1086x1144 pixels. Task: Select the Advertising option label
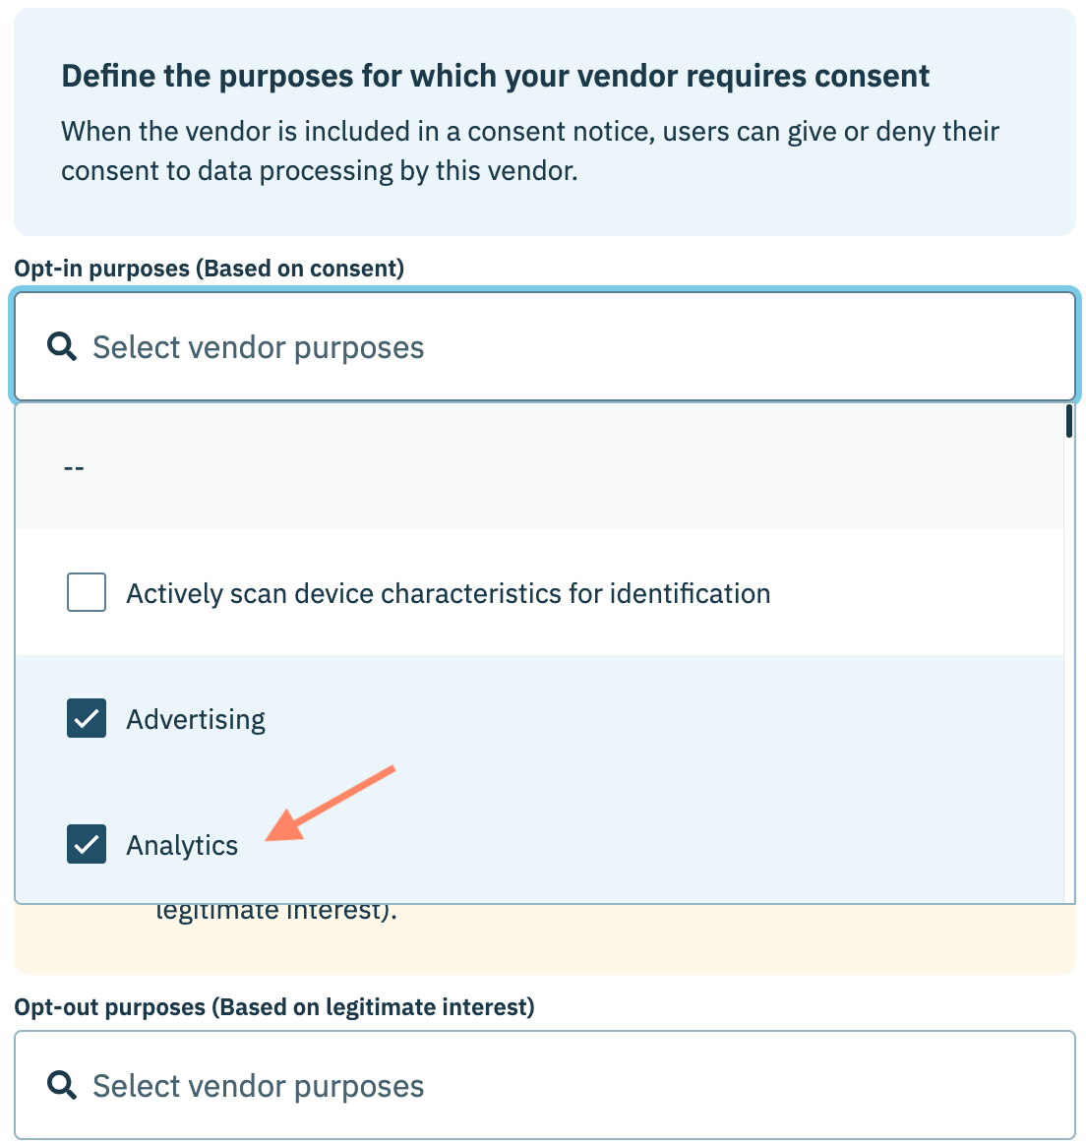point(196,720)
